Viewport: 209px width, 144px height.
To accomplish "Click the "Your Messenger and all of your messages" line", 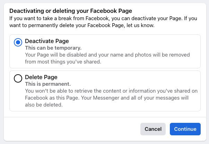I will pos(139,98).
